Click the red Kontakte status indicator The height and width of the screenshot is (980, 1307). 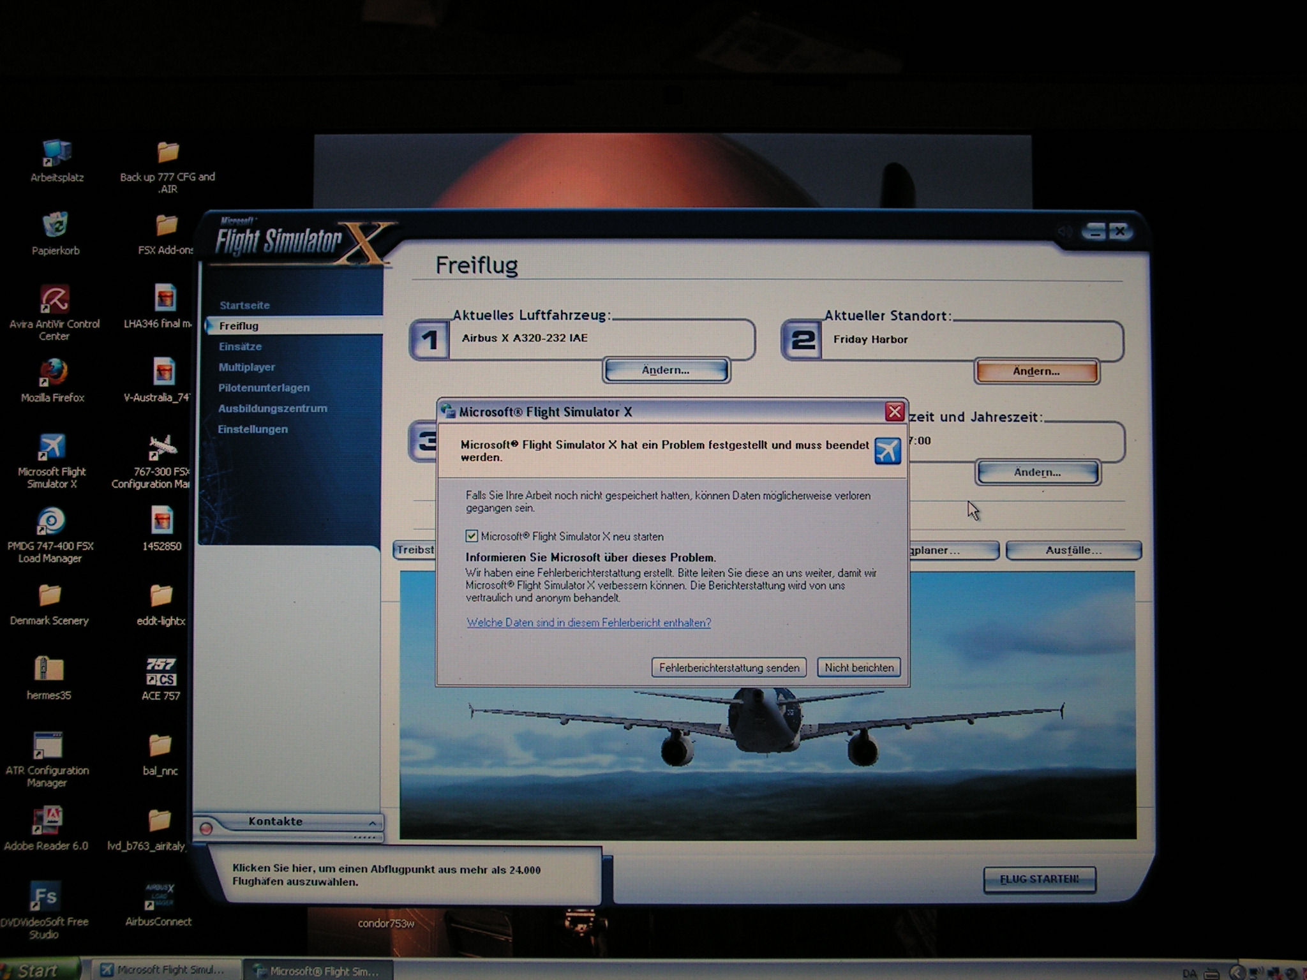[x=206, y=829]
